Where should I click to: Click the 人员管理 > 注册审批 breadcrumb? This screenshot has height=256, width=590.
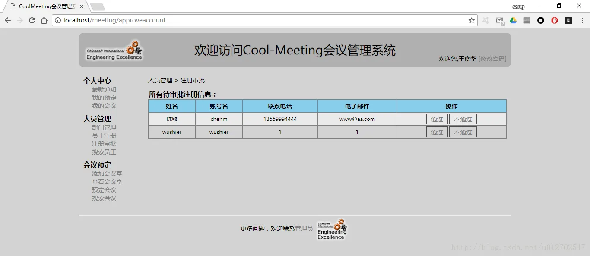click(176, 81)
